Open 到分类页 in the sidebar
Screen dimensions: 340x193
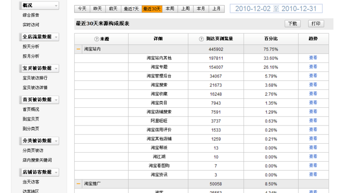tap(31, 129)
